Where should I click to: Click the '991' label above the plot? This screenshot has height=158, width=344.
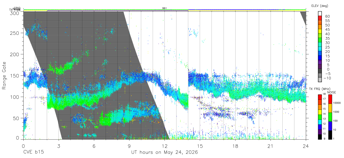point(164,8)
